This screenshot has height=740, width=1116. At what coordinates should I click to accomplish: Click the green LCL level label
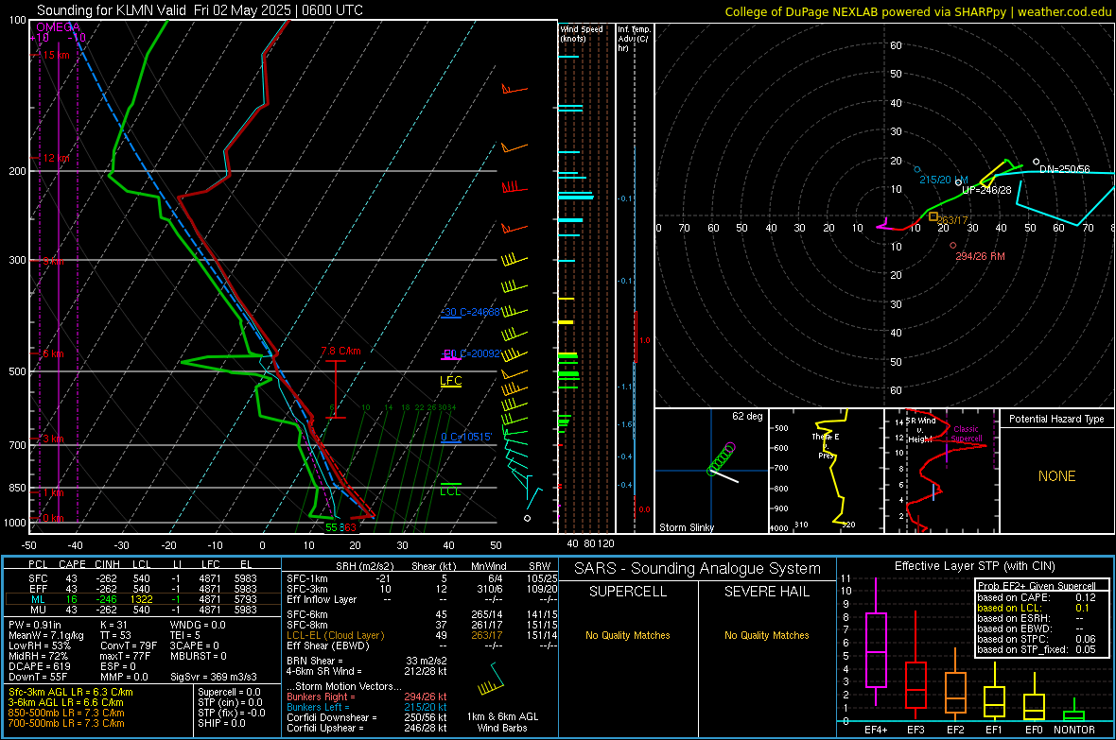tap(450, 490)
